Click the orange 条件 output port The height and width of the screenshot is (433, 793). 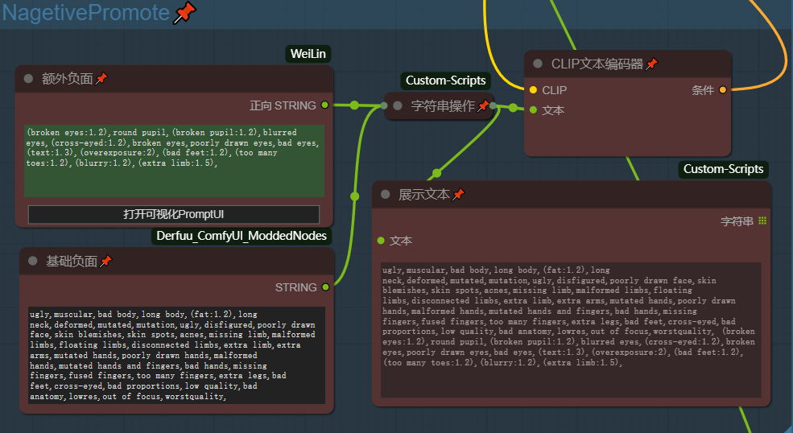click(x=722, y=90)
